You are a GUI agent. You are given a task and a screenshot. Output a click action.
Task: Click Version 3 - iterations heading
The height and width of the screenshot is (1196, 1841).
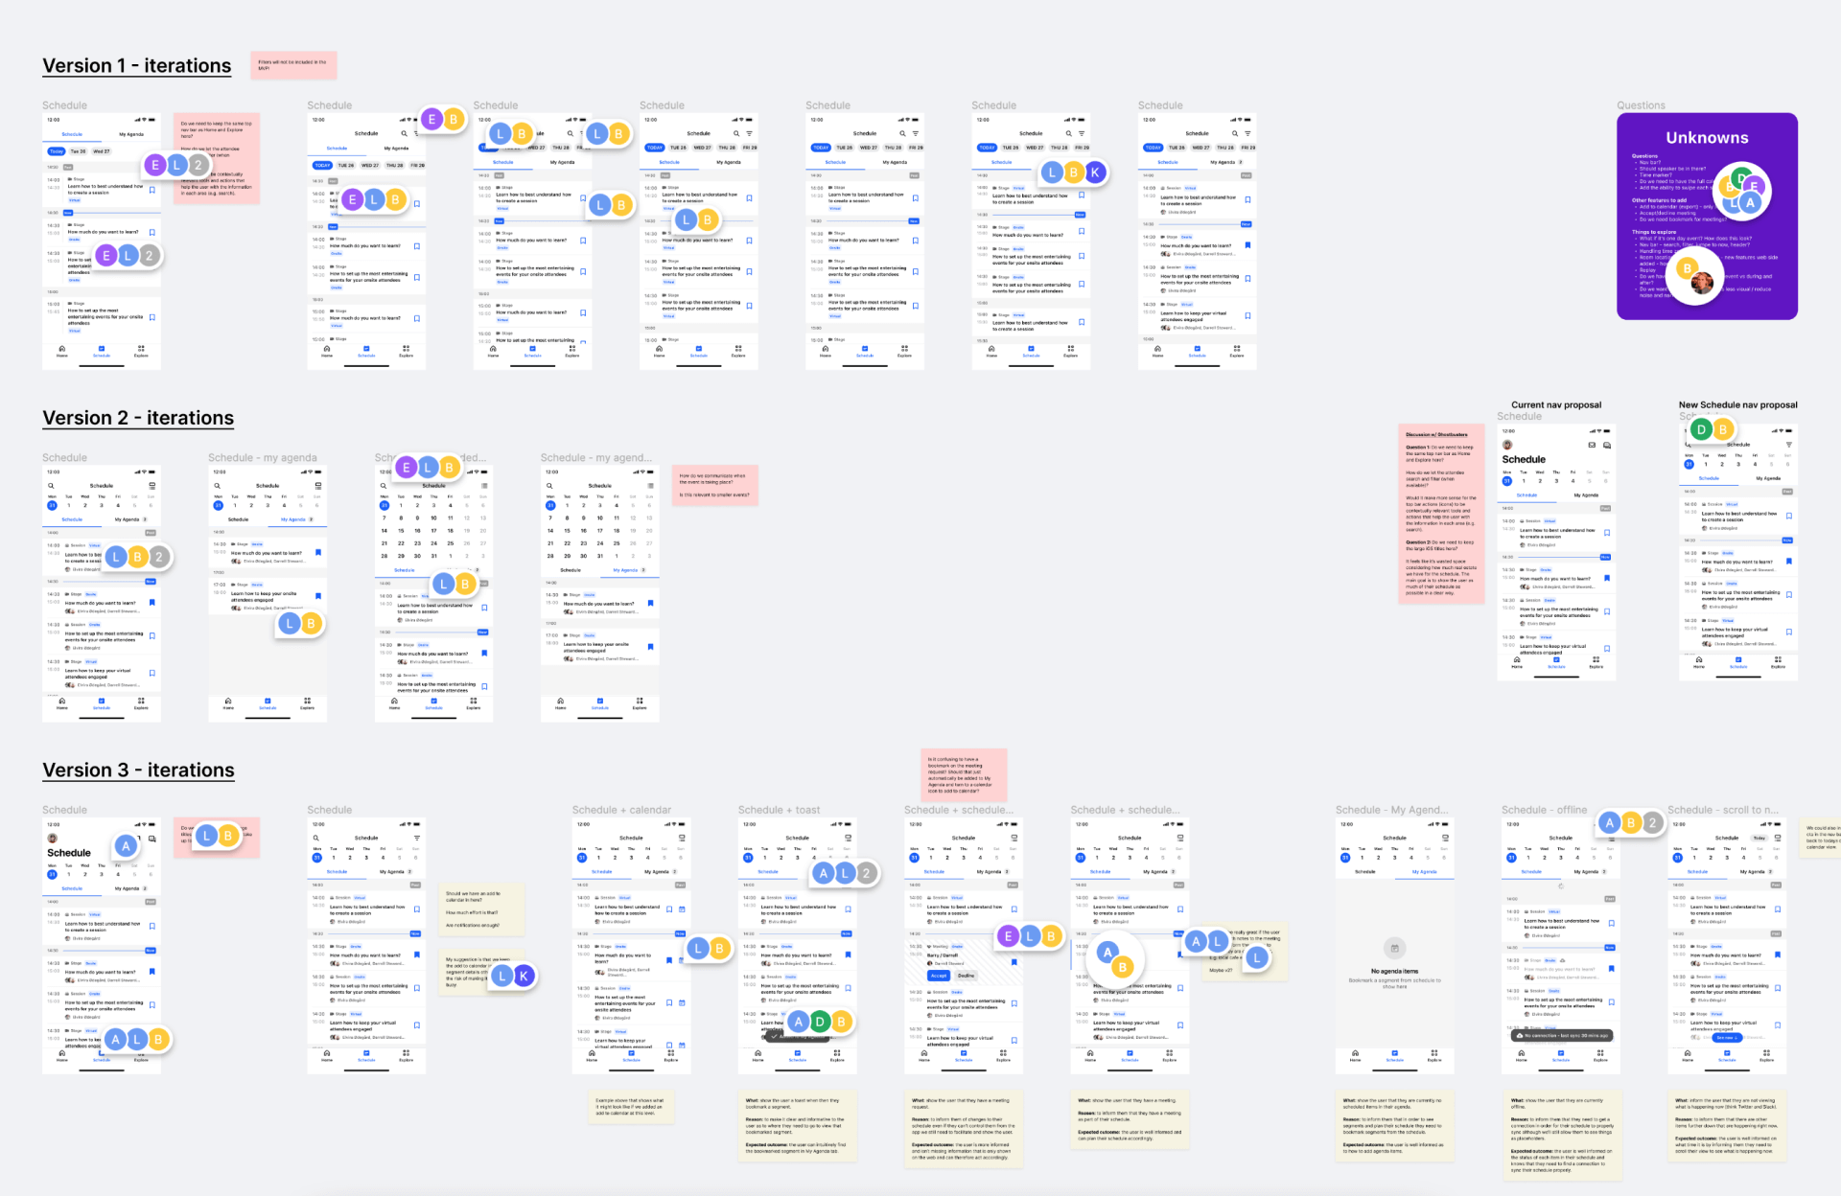click(x=138, y=770)
